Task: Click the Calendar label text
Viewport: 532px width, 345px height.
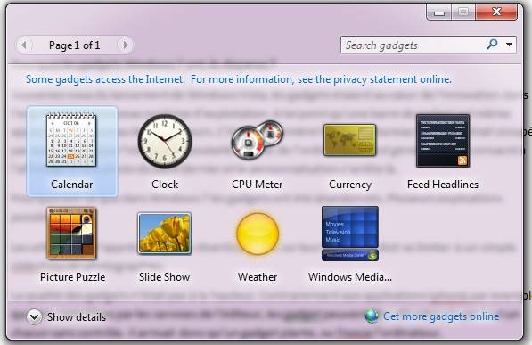Action: (71, 185)
